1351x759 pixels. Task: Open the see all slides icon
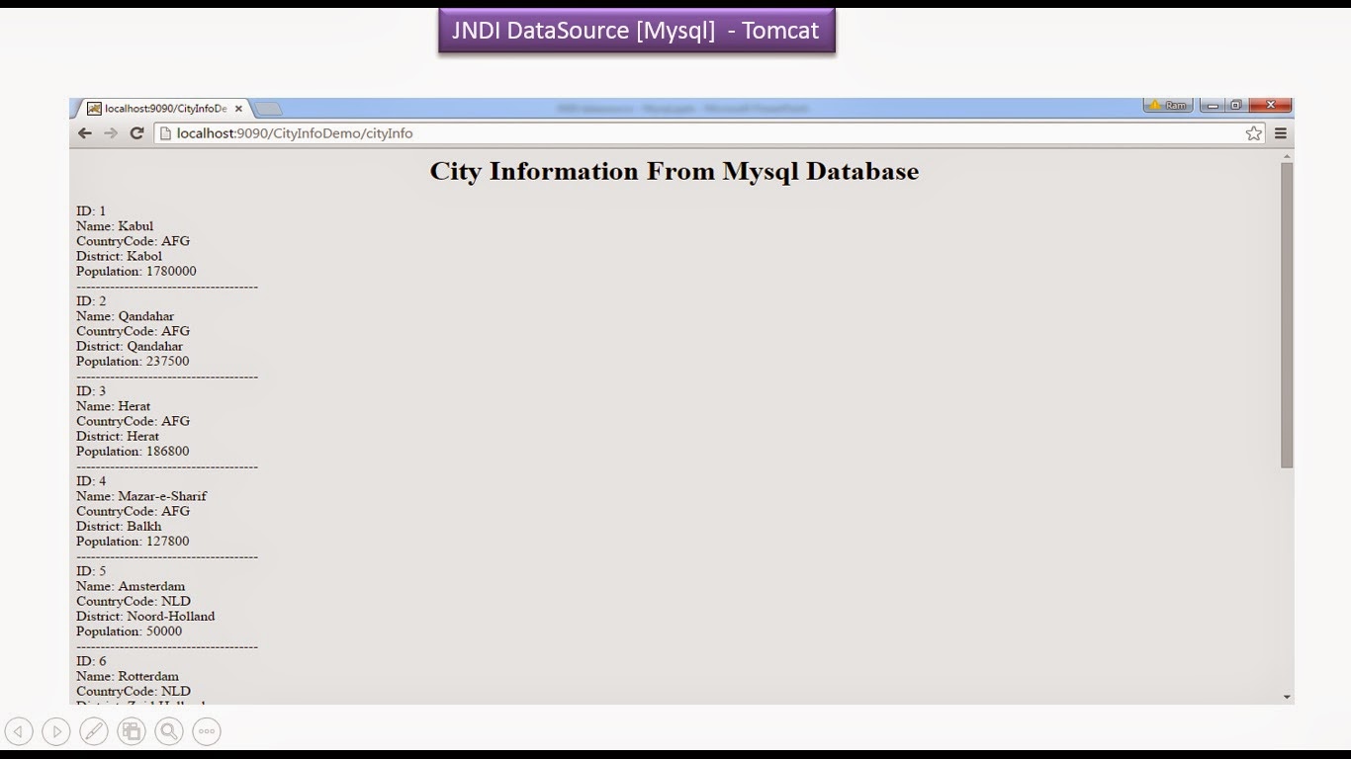pos(132,731)
